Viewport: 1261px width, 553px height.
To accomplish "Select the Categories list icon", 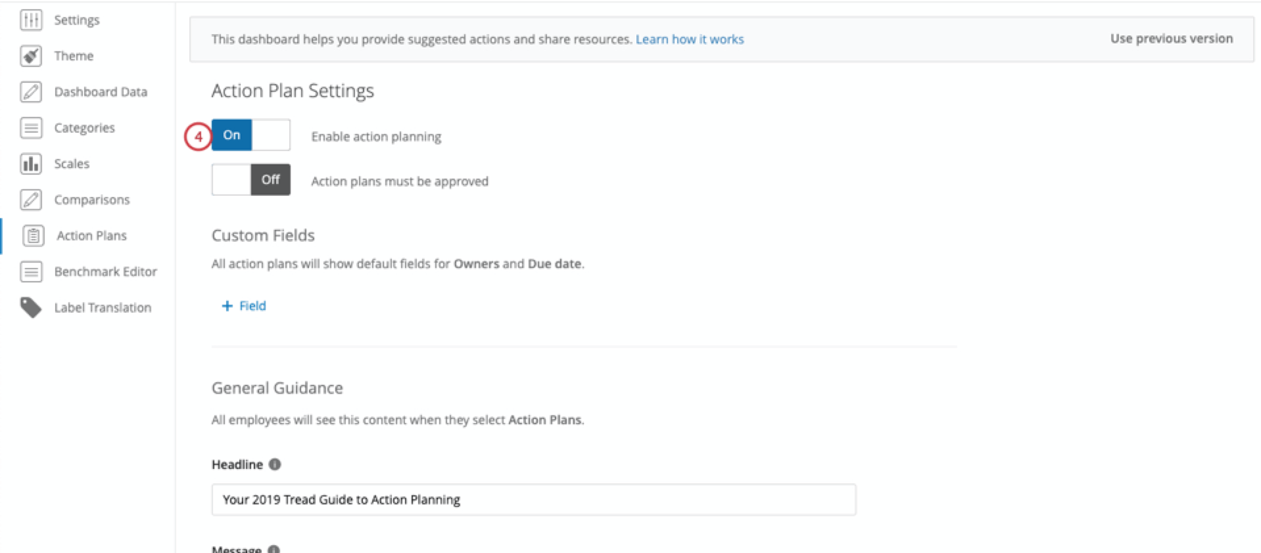I will (x=31, y=127).
